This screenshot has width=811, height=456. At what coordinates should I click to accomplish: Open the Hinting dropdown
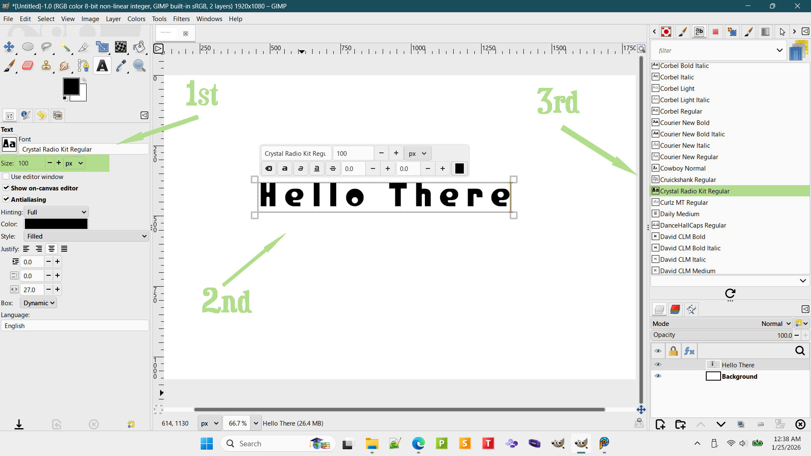pos(56,212)
